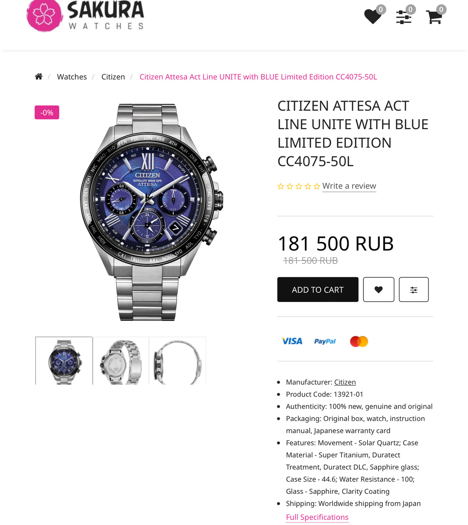Select the side profile thumbnail
The image size is (468, 525).
pos(178,361)
